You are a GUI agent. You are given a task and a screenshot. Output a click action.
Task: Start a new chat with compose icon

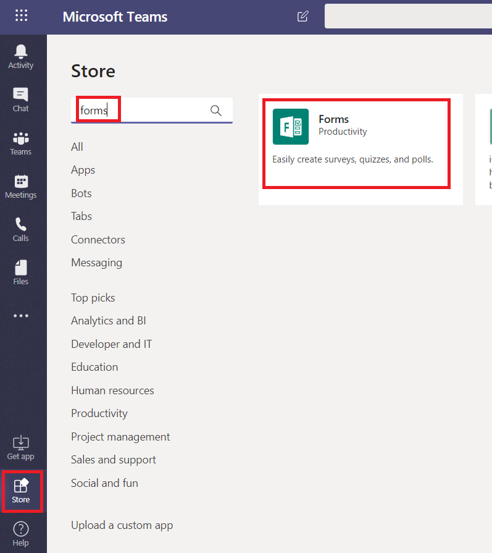point(302,16)
